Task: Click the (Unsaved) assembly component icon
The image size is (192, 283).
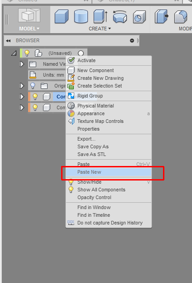Action: 38,53
